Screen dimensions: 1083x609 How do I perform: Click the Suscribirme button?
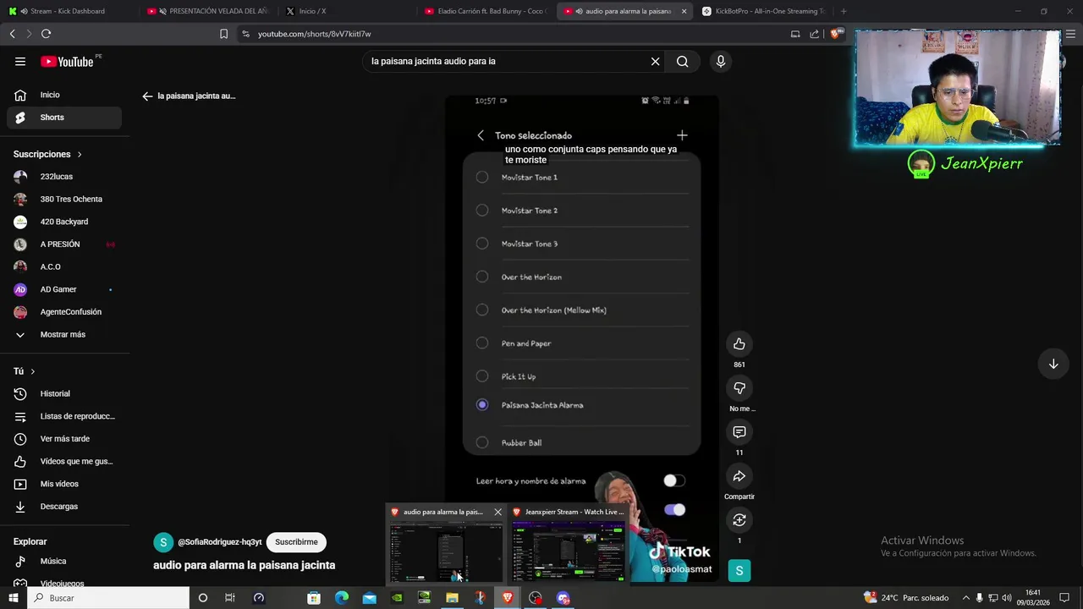(x=296, y=542)
